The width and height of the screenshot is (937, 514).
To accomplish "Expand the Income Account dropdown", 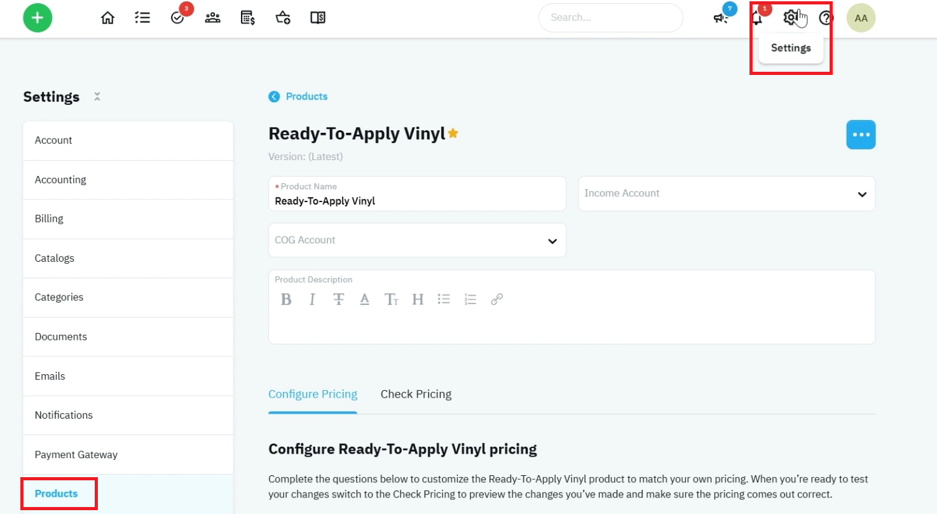I will pyautogui.click(x=727, y=194).
